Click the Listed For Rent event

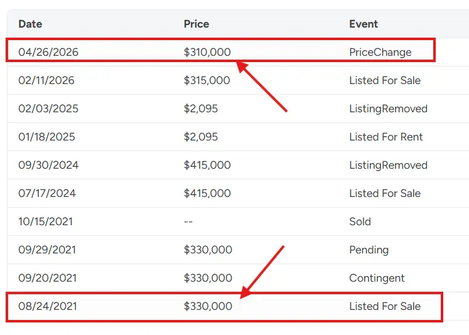click(386, 137)
